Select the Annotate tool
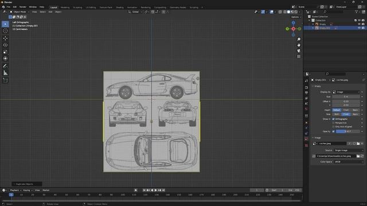 [5, 66]
